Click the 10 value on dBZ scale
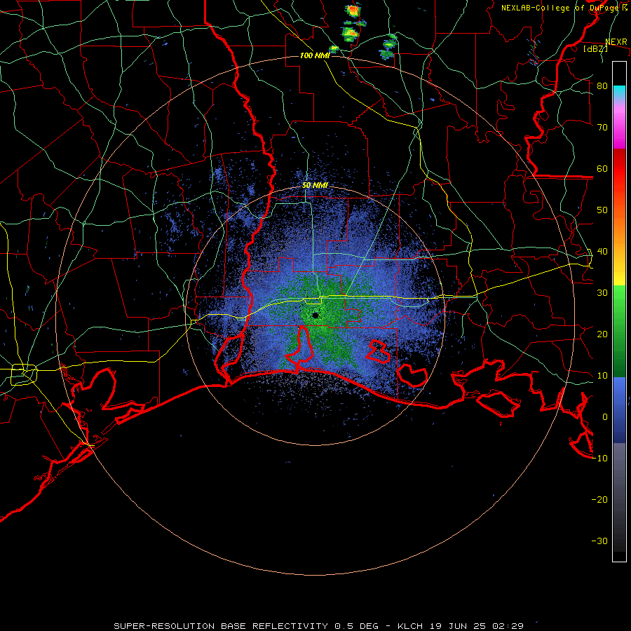The width and height of the screenshot is (631, 631). coord(602,376)
